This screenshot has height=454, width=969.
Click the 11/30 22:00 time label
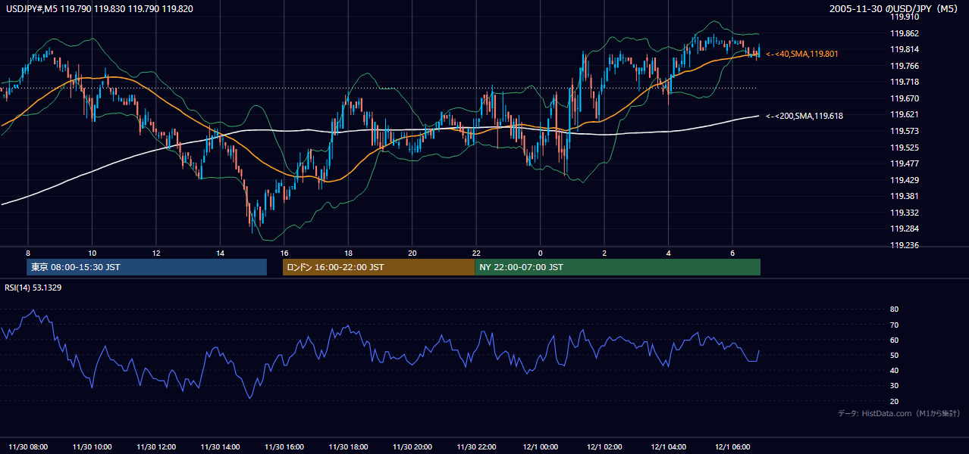[476, 446]
